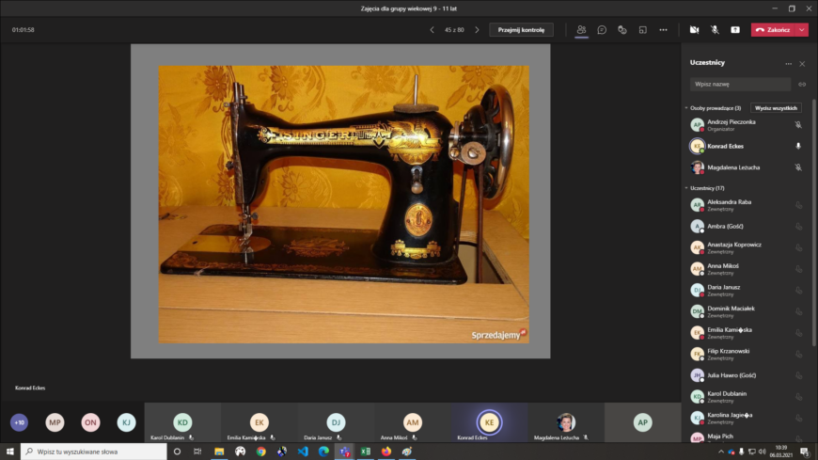Open the reactions icon in toolbar
Screen dimensions: 818x460
[x=622, y=30]
